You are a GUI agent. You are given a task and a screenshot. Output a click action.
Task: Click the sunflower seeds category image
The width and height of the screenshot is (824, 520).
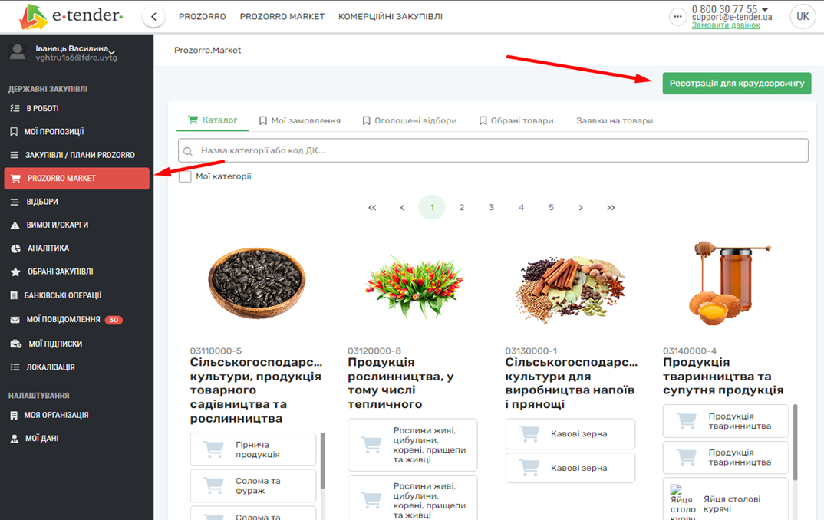click(x=256, y=284)
